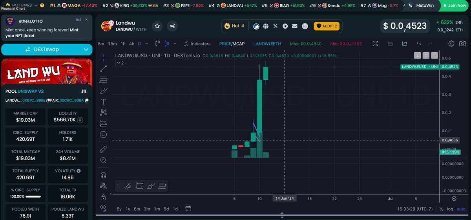Screen dimensions: 471x220
Task: Switch the PRICE/MCAP chart toggle
Action: [x=232, y=44]
